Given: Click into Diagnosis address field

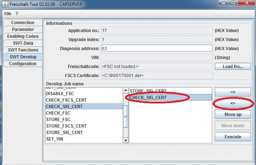Looking at the screenshot, I should pos(156,48).
